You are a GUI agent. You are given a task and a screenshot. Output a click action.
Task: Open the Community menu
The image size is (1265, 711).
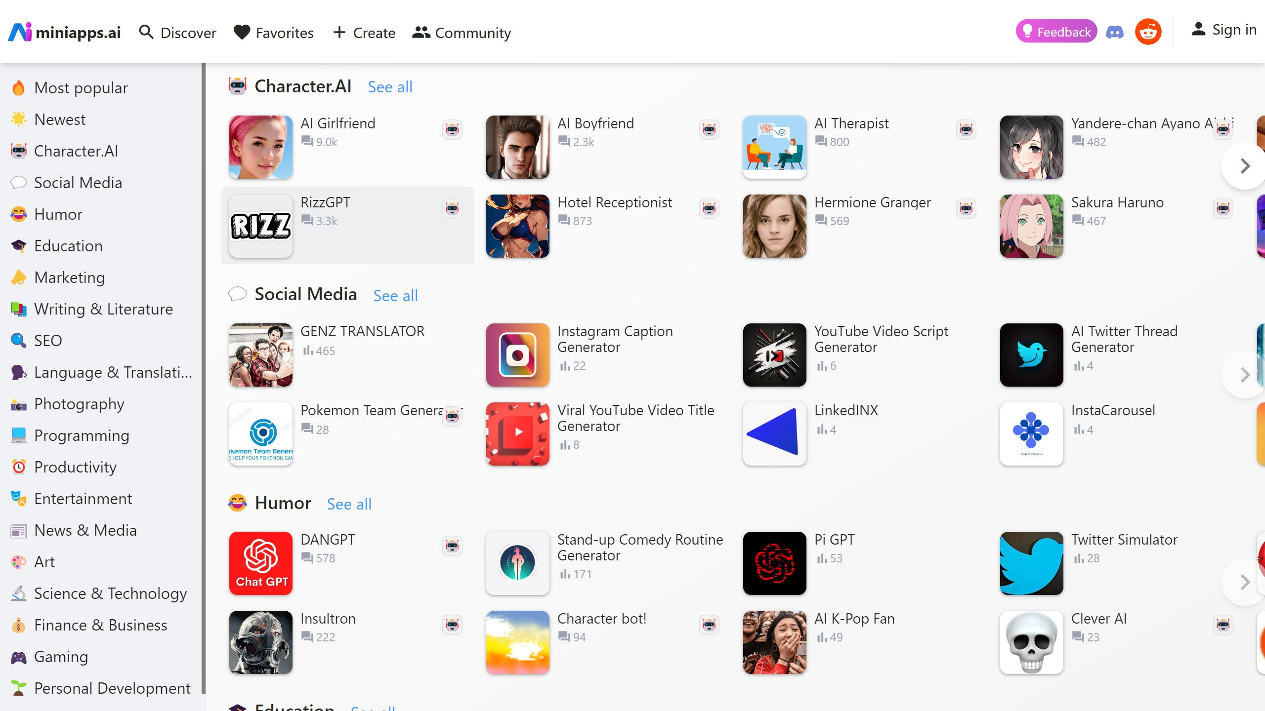coord(462,33)
